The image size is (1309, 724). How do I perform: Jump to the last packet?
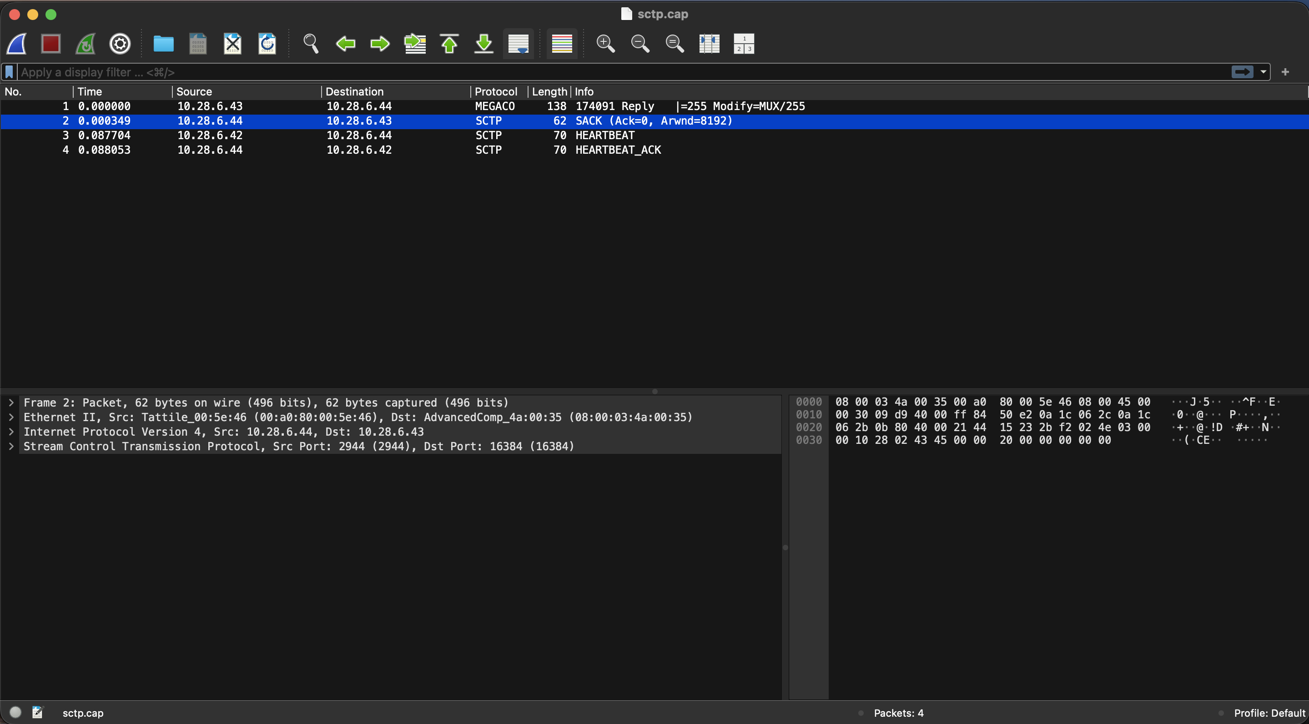click(x=484, y=44)
